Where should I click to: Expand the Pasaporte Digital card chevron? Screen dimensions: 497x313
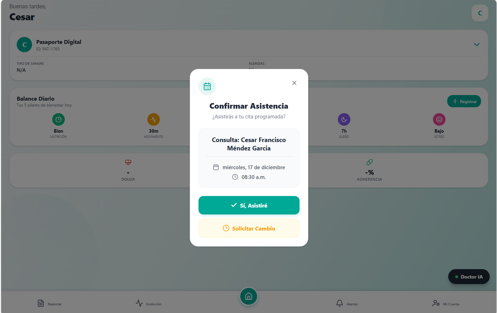tap(477, 45)
